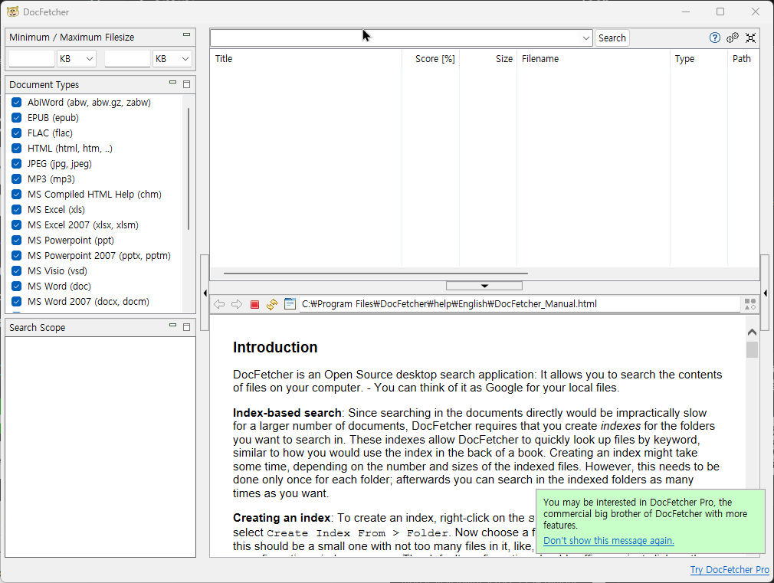
Task: Click the right-edge arrow beside the results table
Action: click(x=765, y=293)
